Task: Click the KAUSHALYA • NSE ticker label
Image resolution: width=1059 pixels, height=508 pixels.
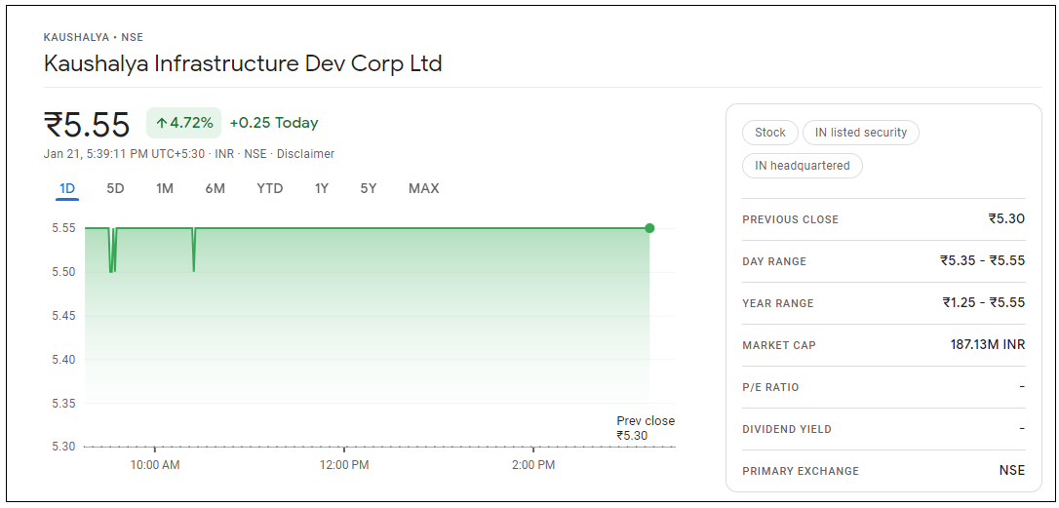Action: click(x=94, y=37)
